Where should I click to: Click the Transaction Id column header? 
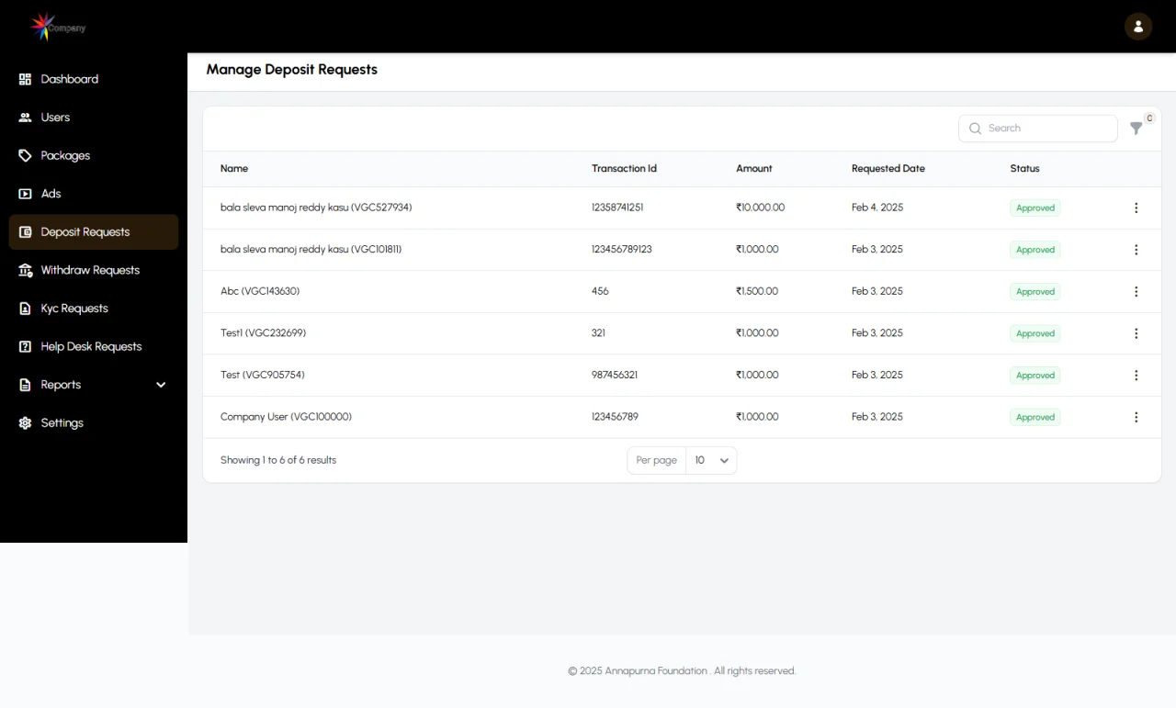tap(624, 169)
